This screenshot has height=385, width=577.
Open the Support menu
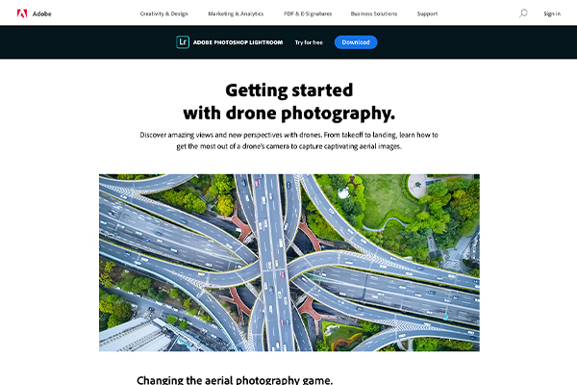tap(427, 13)
